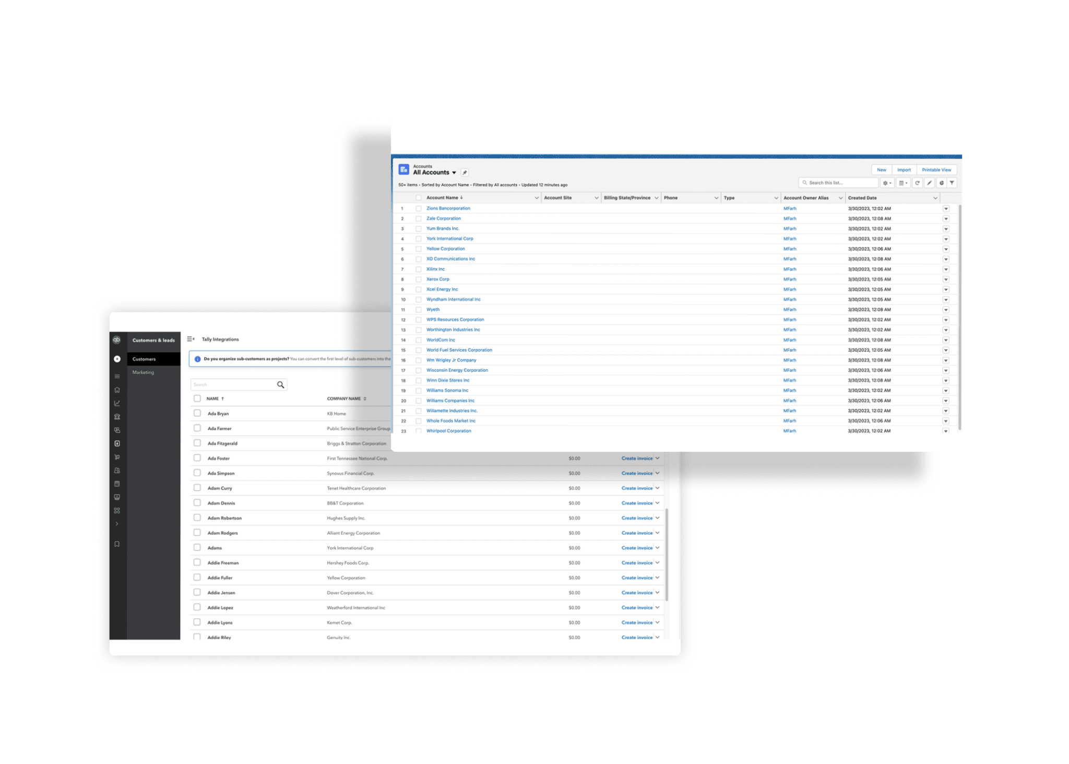Click the QuickBooks customer list vertical scrollbar
The width and height of the screenshot is (1069, 764).
click(x=667, y=555)
